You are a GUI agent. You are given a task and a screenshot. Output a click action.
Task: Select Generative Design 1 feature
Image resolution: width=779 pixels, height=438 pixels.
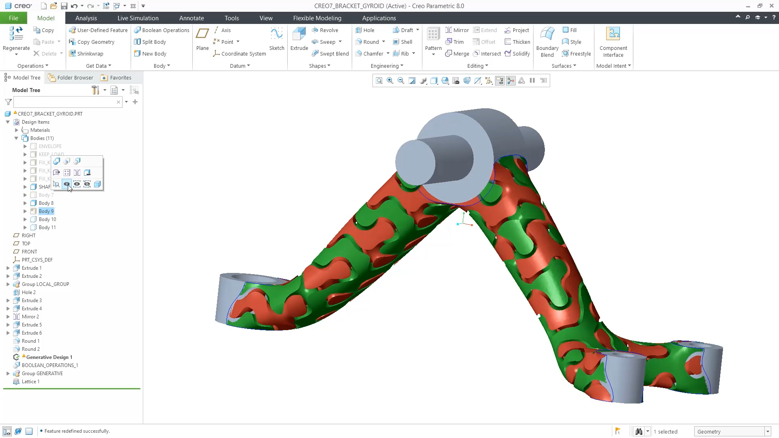click(49, 357)
